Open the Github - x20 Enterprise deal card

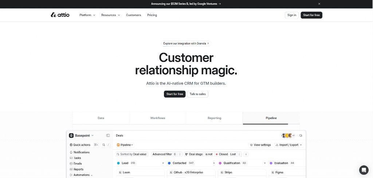(x=191, y=174)
